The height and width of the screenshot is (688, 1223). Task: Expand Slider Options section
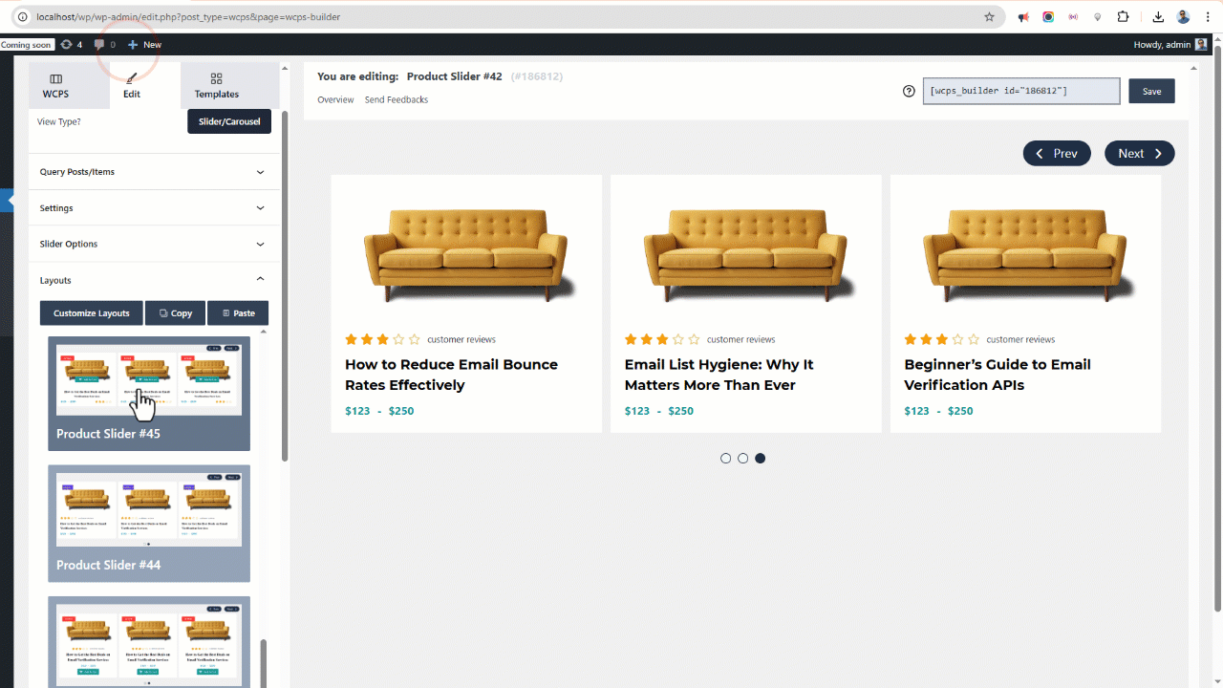pos(153,244)
